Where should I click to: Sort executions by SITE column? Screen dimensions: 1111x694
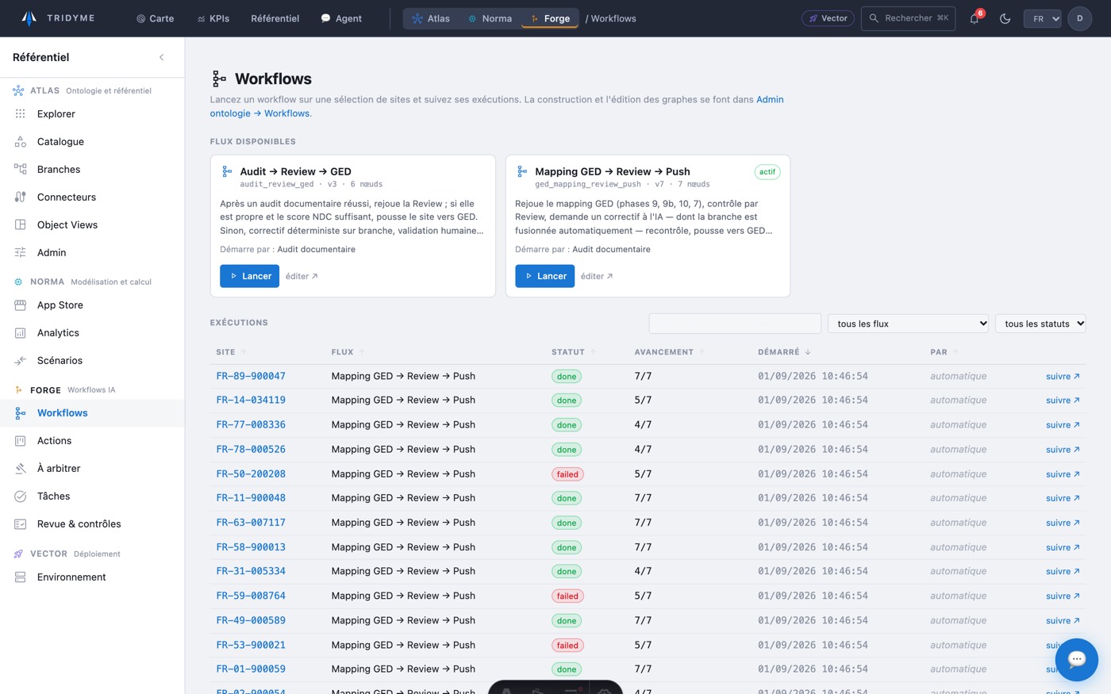pos(231,352)
